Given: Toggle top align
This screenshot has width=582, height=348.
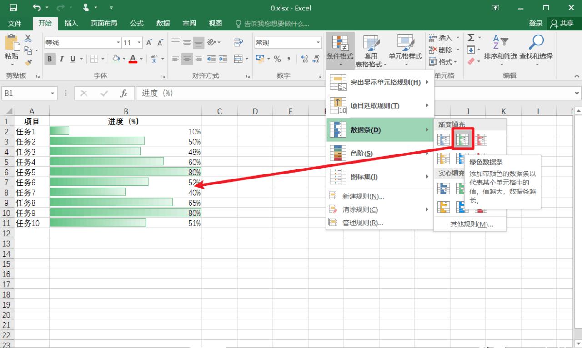Looking at the screenshot, I should point(176,42).
